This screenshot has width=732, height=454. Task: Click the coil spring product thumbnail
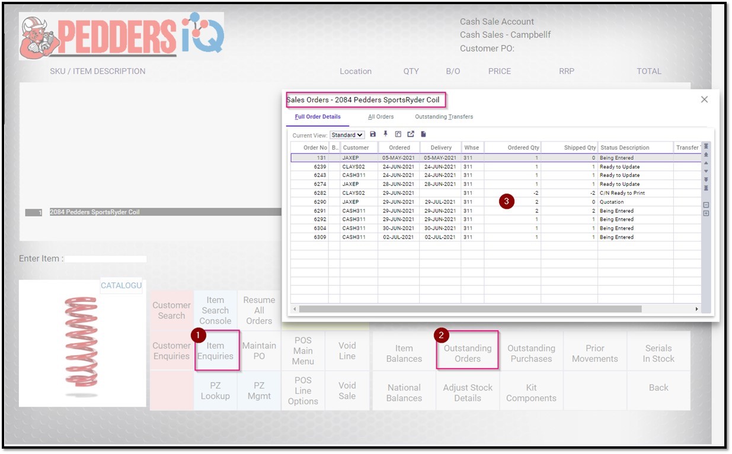pos(82,346)
